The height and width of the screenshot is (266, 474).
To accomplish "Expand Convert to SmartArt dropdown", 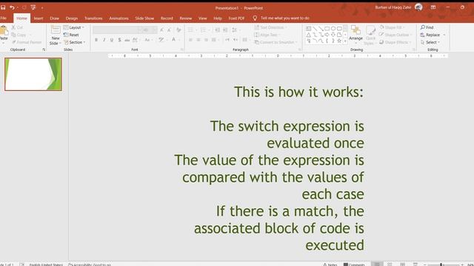I will pos(276,43).
